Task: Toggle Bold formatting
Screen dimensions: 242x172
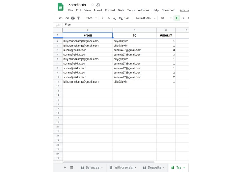Action: pyautogui.click(x=177, y=18)
